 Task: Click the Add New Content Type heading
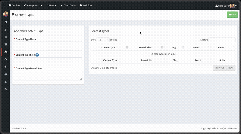pyautogui.click(x=29, y=31)
